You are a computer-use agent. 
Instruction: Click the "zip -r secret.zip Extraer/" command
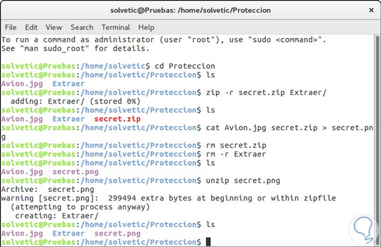pos(266,92)
